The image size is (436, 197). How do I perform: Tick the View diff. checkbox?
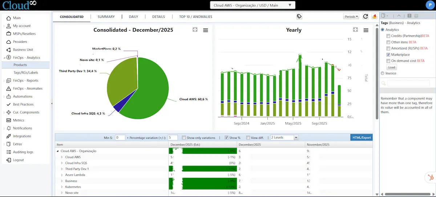click(248, 138)
